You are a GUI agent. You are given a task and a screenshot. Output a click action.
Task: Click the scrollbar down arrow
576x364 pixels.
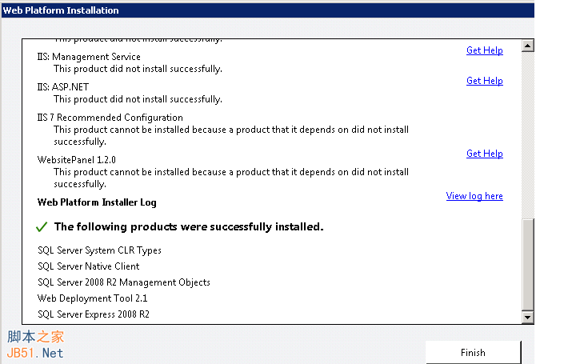[527, 318]
